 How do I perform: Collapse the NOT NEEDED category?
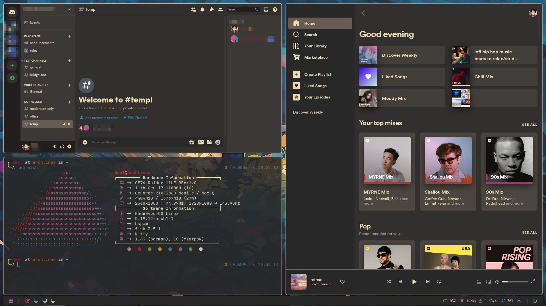click(32, 102)
